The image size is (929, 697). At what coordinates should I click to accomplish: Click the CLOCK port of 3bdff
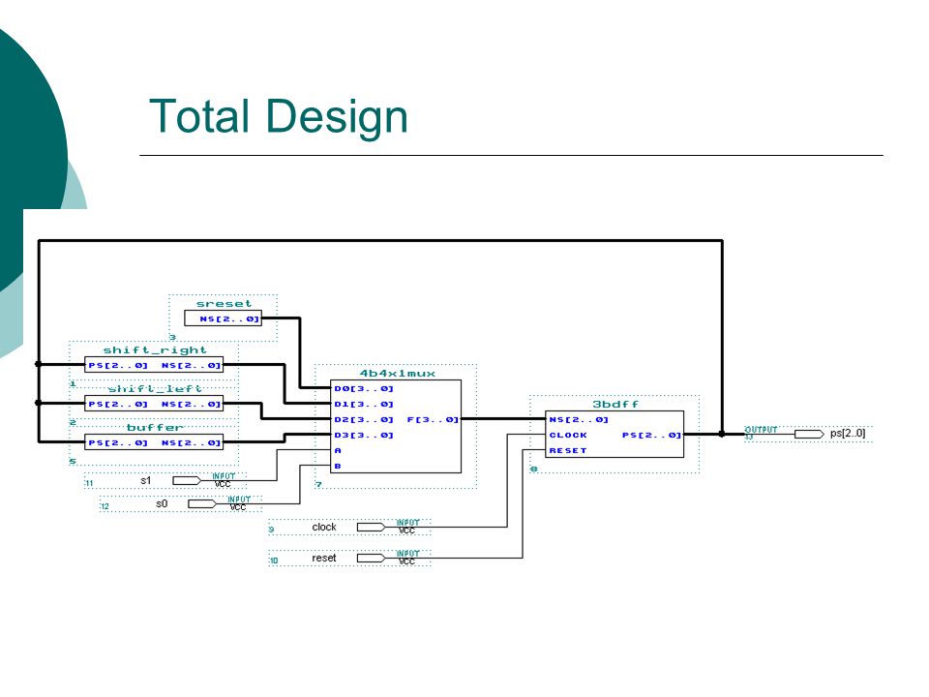point(568,435)
